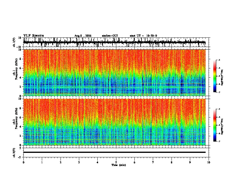235x182 pixels.
Task: Select the ch.1 spectrogram plot
Action: pos(115,73)
